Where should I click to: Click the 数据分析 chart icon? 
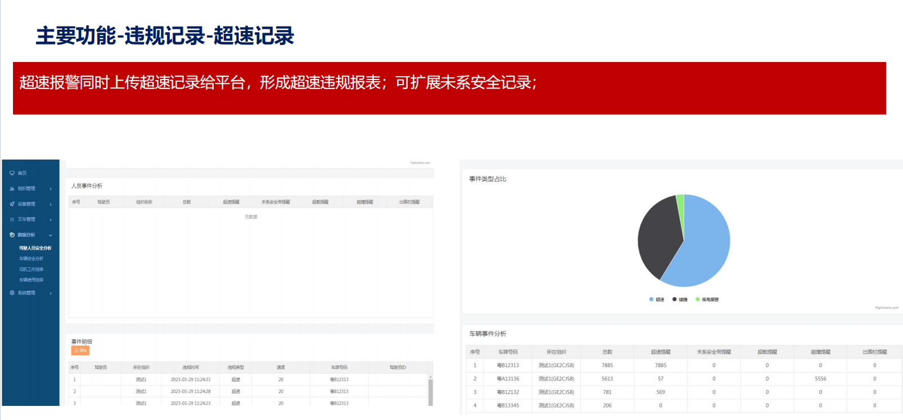[12, 235]
